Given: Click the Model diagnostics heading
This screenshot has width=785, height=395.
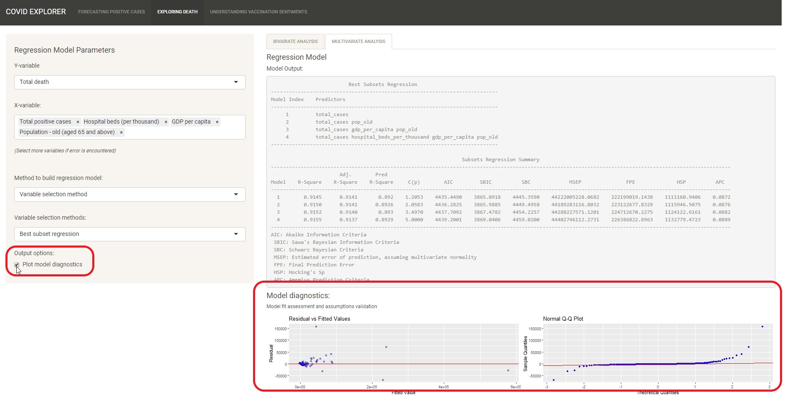Looking at the screenshot, I should (298, 296).
